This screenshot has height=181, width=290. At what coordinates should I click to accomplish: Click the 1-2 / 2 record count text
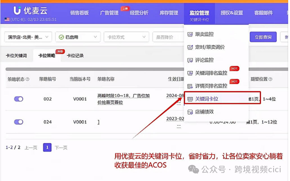13,147
